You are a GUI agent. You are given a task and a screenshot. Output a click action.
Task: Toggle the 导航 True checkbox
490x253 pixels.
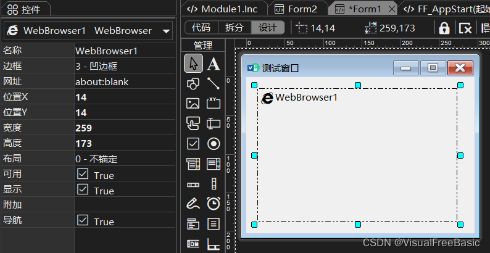click(83, 220)
